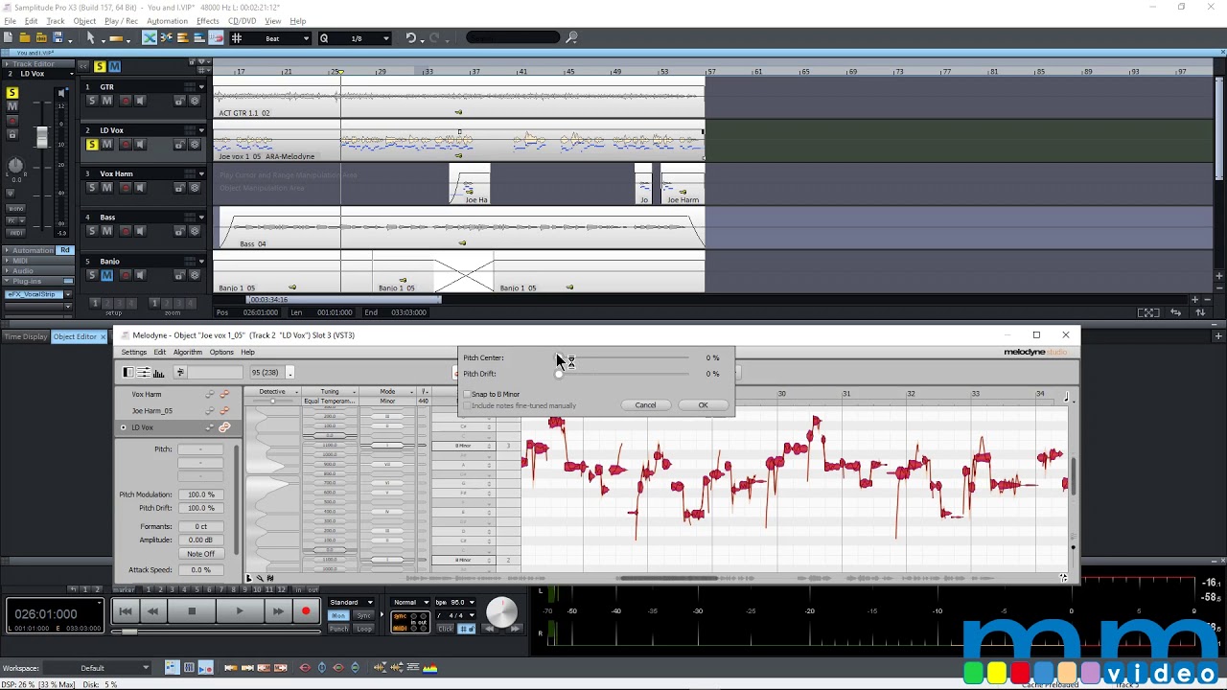Click the Pitch Modulation 100.0 % field

pos(200,494)
